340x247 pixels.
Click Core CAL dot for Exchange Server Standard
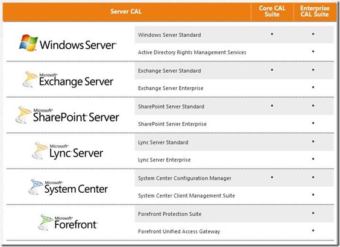pos(272,70)
